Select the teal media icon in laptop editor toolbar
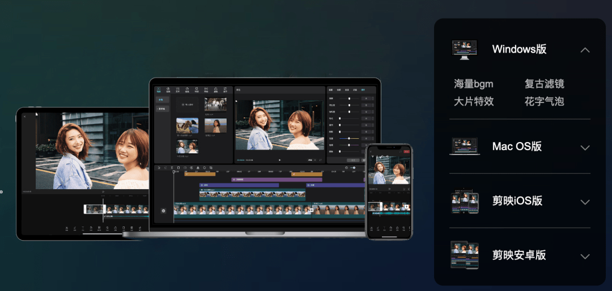The image size is (612, 291). tap(159, 90)
